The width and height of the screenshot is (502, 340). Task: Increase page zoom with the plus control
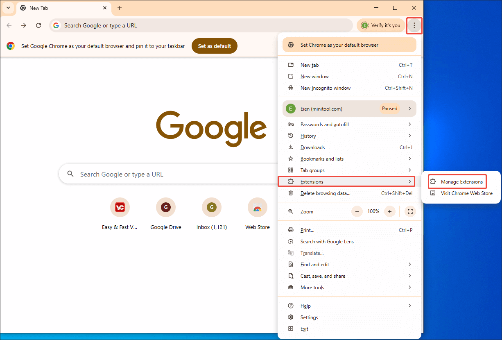tap(389, 211)
